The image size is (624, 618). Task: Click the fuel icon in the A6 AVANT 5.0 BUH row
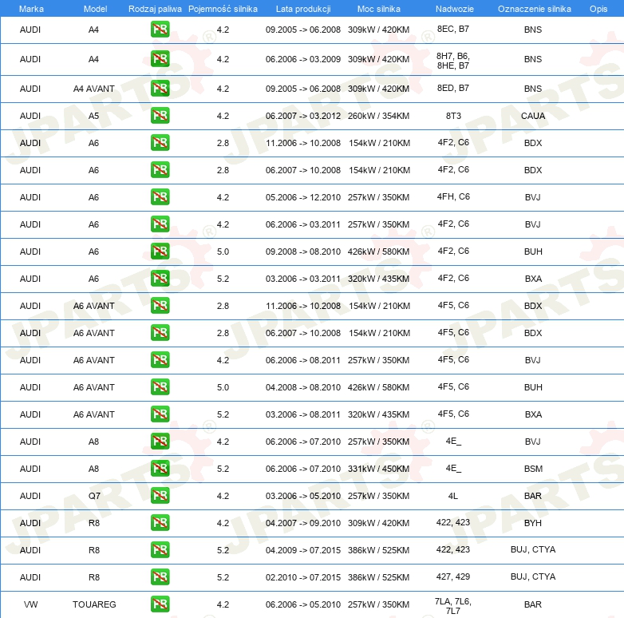coord(160,386)
